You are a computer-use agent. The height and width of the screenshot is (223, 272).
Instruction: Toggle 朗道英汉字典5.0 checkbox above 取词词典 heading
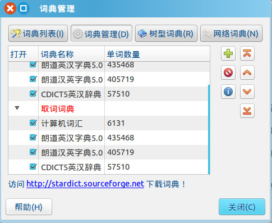pos(33,65)
